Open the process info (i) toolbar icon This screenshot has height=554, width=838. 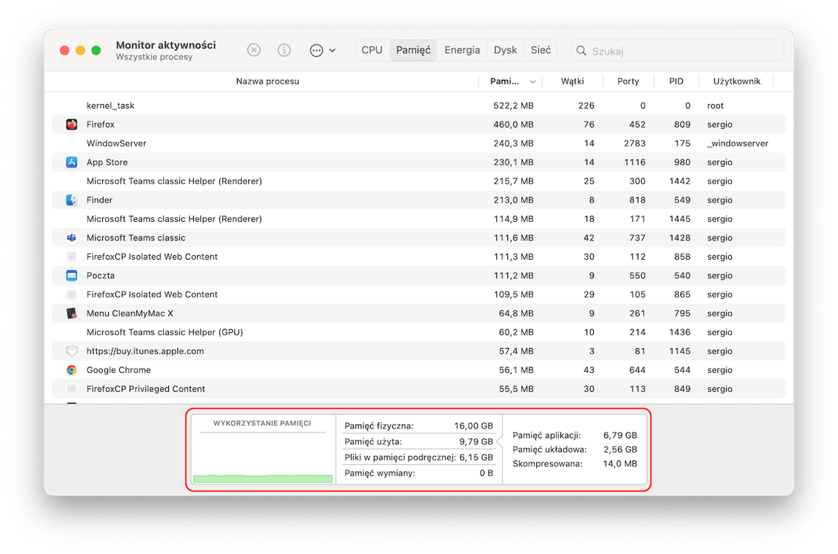coord(284,50)
